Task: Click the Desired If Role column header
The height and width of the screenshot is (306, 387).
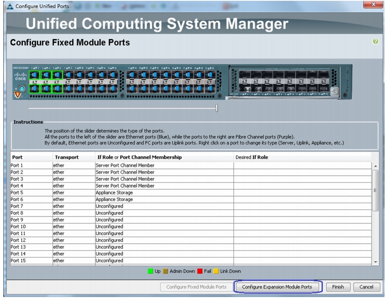Action: click(251, 157)
